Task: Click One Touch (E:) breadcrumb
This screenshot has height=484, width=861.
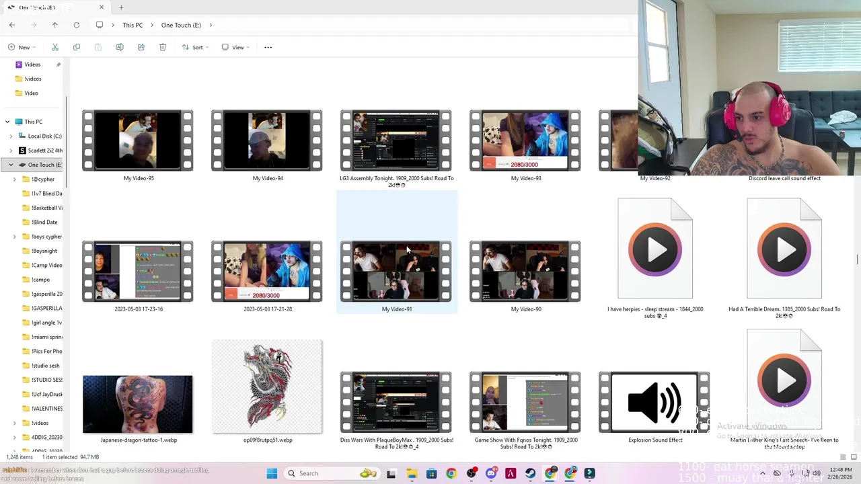Action: [x=181, y=25]
